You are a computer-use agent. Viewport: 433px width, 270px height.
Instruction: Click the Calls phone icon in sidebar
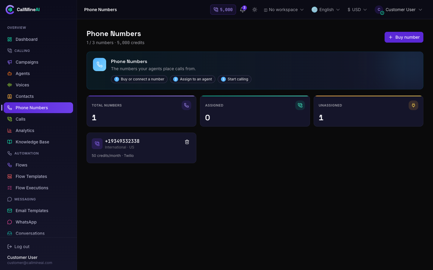[10, 119]
